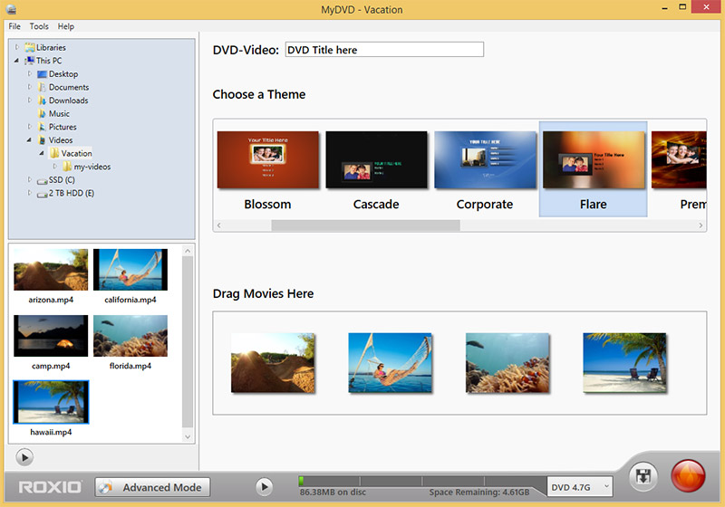Open Advanced Mode
The height and width of the screenshot is (507, 725).
coord(152,487)
